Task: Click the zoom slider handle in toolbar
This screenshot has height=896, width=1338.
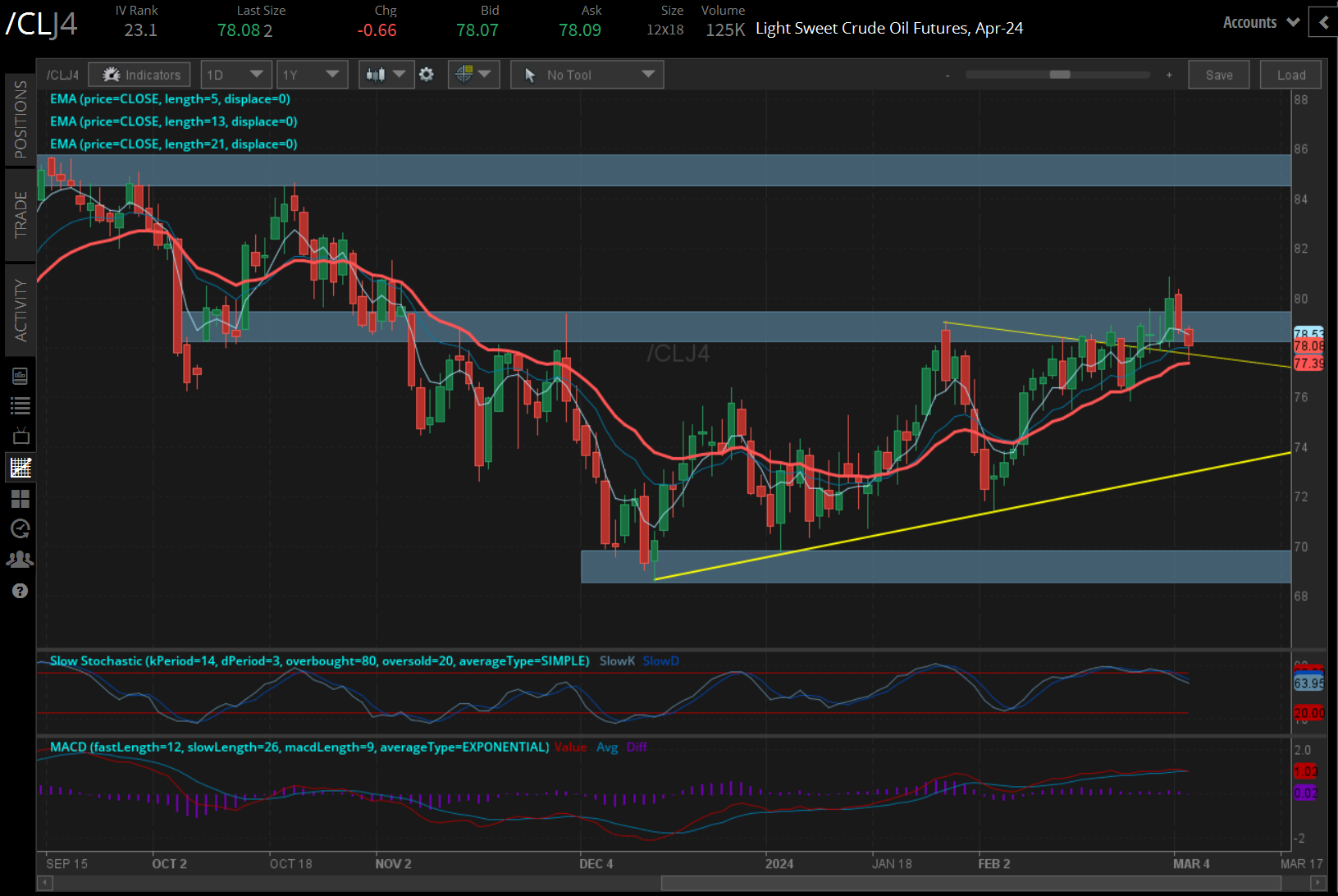Action: click(x=1060, y=75)
